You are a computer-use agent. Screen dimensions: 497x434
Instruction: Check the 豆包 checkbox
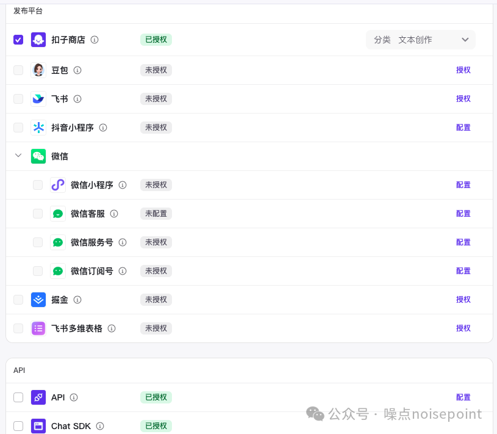pos(18,70)
